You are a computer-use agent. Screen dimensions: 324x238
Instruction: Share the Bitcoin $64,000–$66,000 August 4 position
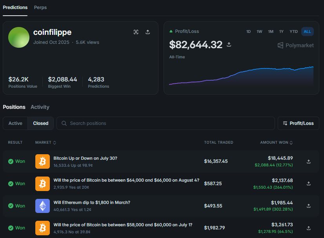pyautogui.click(x=308, y=184)
